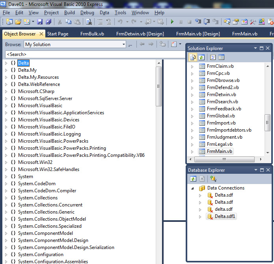
Task: Open Solution Explorer window position dropdown
Action: point(255,48)
